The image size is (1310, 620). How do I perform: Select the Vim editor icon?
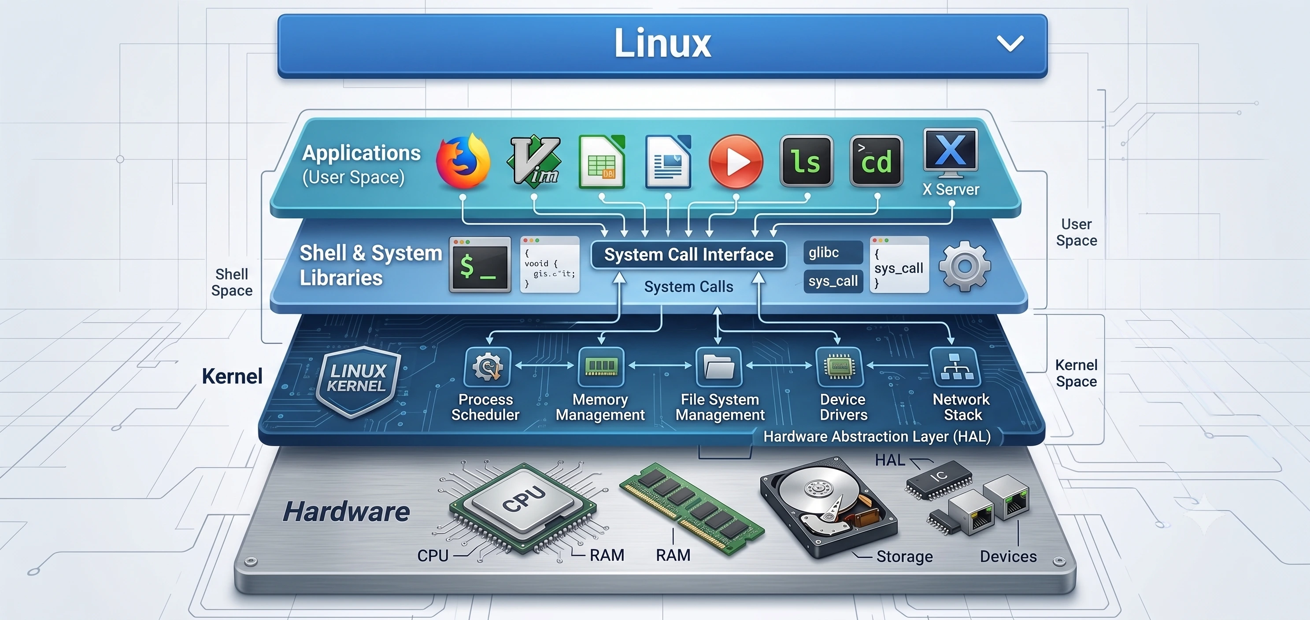click(x=534, y=161)
